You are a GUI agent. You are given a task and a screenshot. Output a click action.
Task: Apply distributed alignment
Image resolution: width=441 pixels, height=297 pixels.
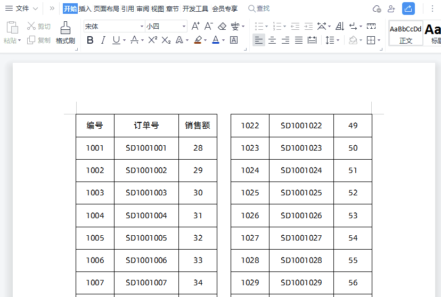point(312,40)
